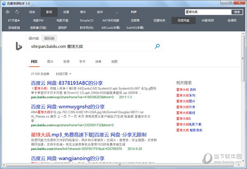This screenshot has width=247, height=169.
Task: Click the ... more categories tab
Action: point(117,12)
